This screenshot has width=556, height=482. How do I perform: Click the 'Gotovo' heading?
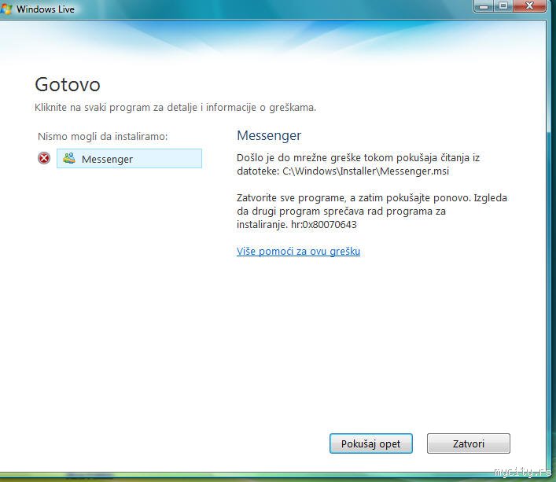point(68,85)
